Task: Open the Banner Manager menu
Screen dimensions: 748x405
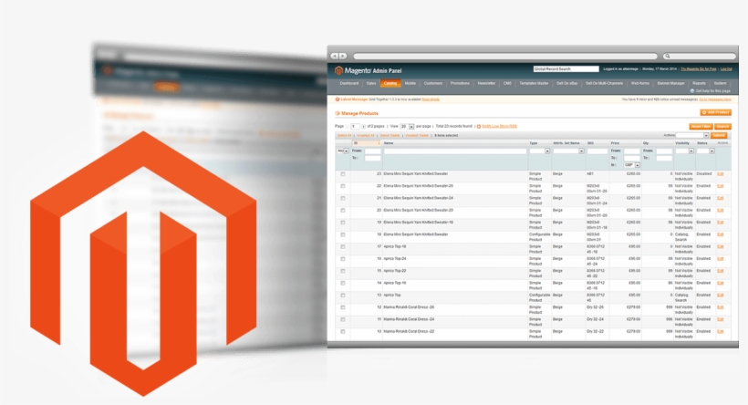Action: pos(670,84)
